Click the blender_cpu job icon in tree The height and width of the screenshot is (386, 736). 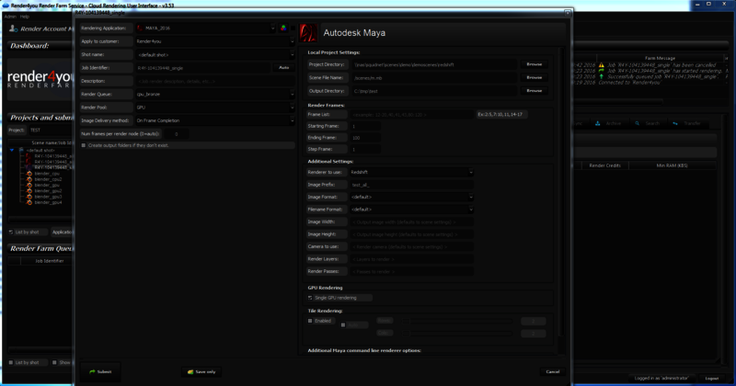[x=29, y=173]
